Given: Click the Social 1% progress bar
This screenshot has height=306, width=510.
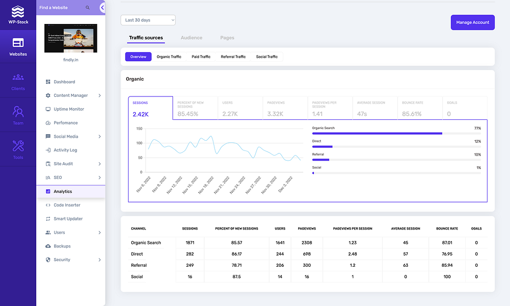Looking at the screenshot, I should 397,173.
